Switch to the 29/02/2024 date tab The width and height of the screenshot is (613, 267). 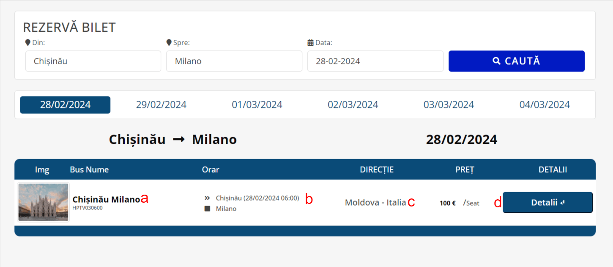click(161, 105)
